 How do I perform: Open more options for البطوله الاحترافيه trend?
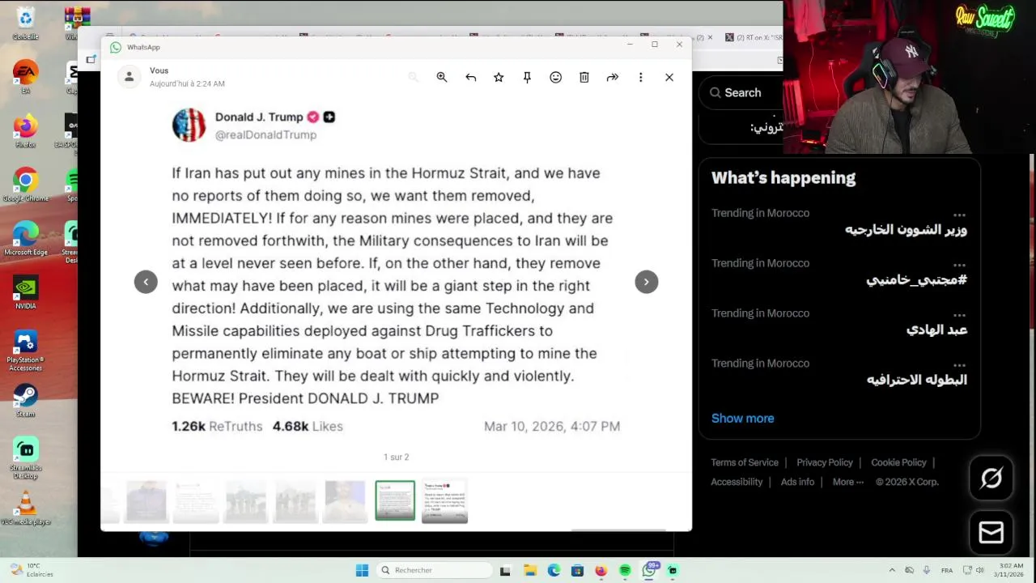point(959,365)
